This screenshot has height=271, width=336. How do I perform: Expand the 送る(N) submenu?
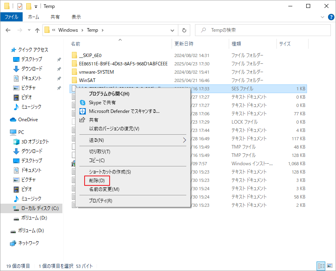(x=133, y=140)
